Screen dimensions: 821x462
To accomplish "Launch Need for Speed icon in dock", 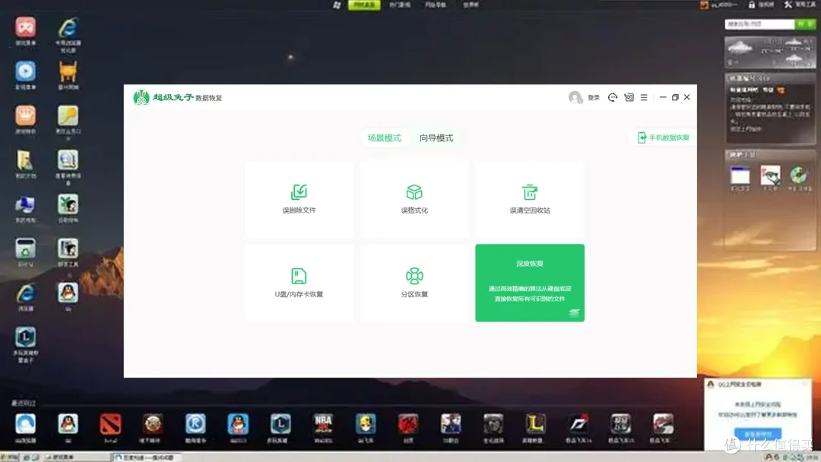I will pos(578,424).
